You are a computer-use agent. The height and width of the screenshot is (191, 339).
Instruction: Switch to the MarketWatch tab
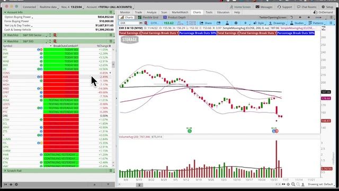coord(180,12)
